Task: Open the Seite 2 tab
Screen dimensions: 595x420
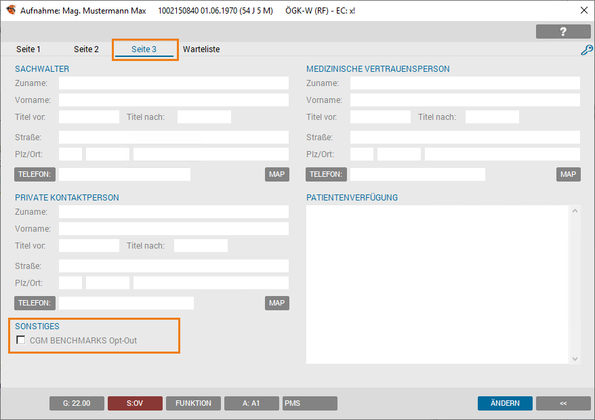Action: point(86,49)
